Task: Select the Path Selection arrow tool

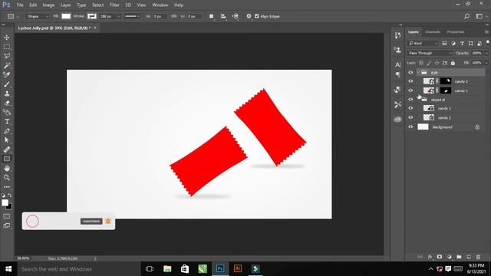Action: [x=7, y=140]
